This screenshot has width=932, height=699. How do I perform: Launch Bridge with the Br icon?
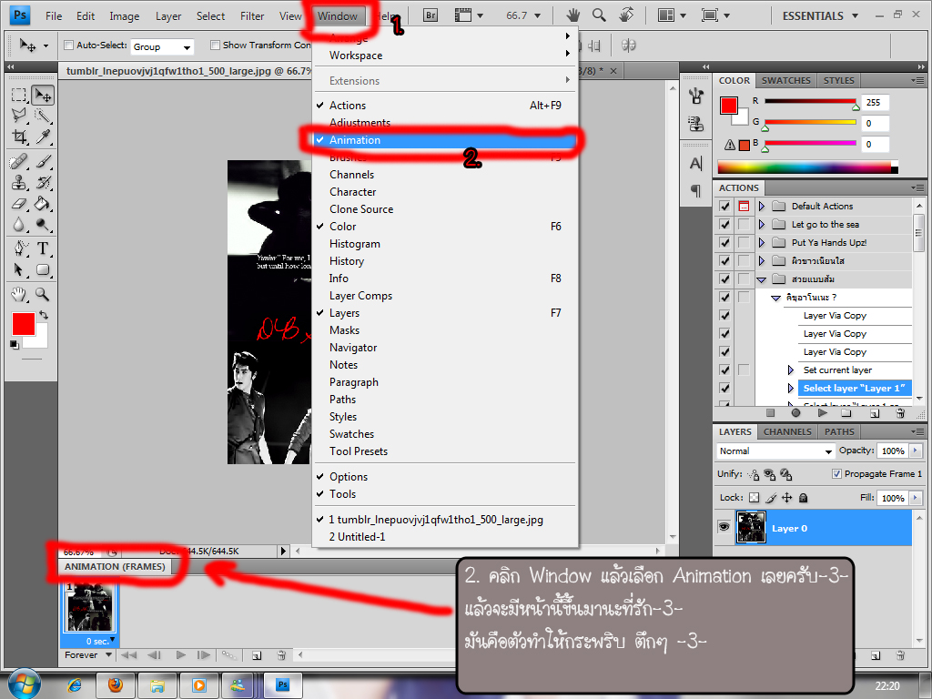tap(431, 15)
